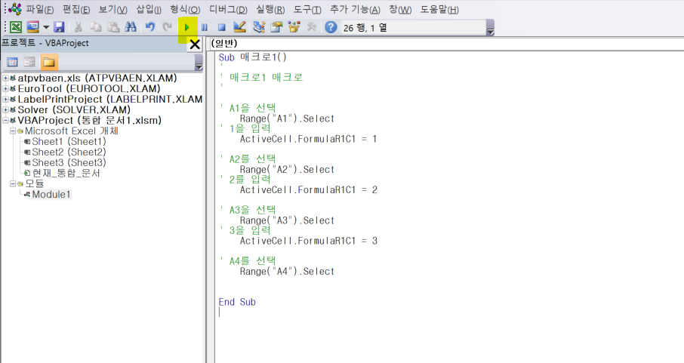Viewport: 684px width, 363px height.
Task: Open the 도구 menu
Action: pyautogui.click(x=307, y=10)
